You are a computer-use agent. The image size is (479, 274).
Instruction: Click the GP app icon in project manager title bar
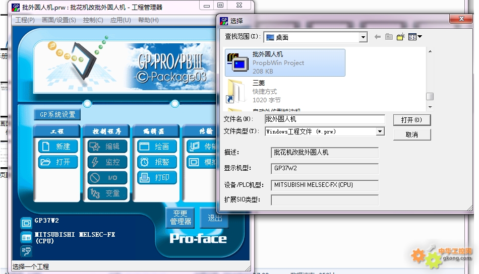(16, 7)
